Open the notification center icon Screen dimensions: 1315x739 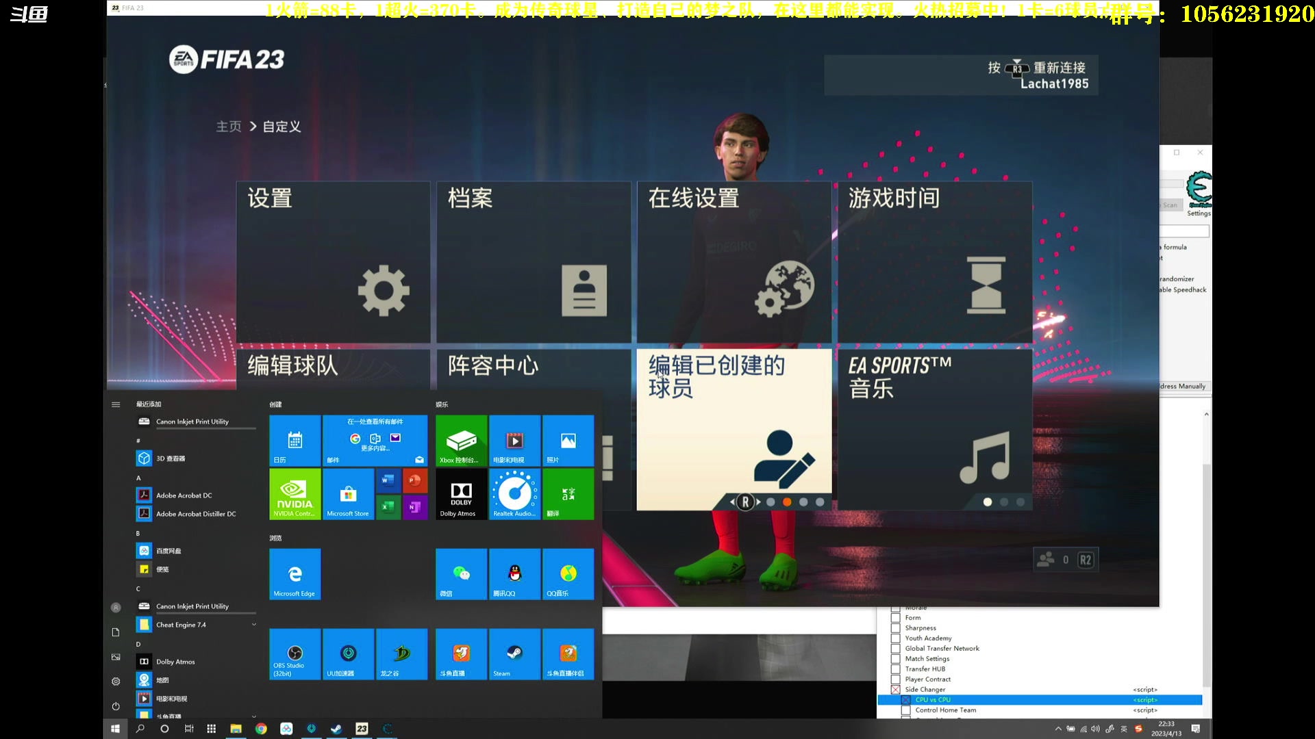(1196, 729)
